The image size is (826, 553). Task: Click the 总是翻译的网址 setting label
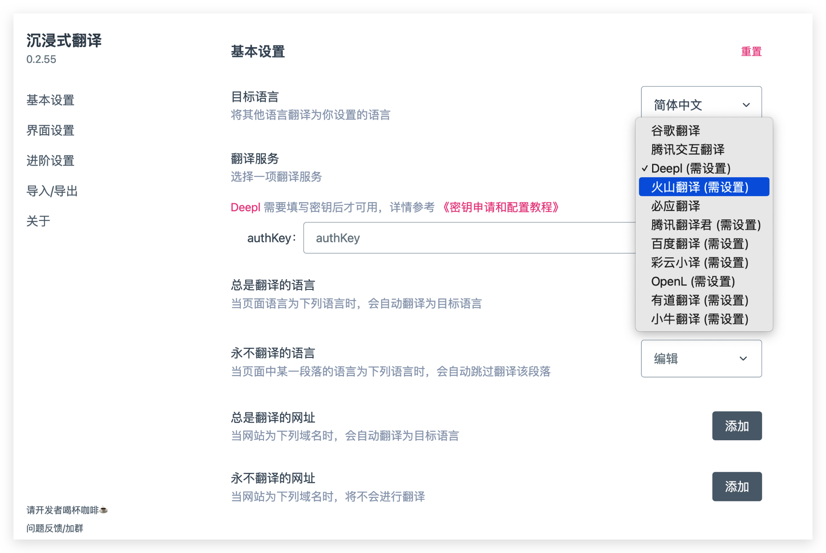273,418
